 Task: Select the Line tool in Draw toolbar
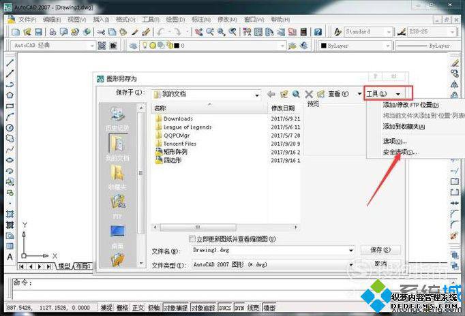coord(10,63)
